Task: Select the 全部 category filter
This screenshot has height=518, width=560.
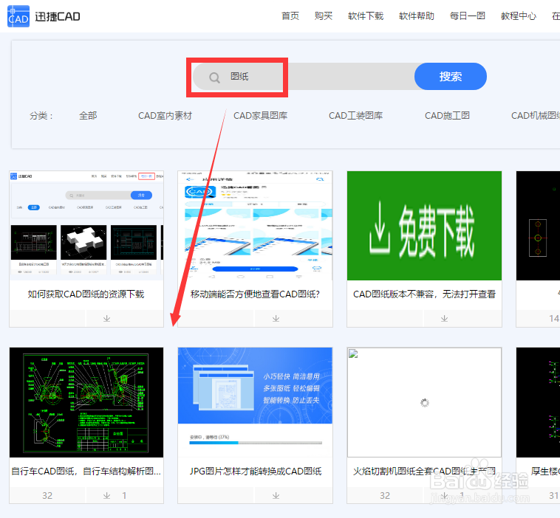Action: point(88,116)
